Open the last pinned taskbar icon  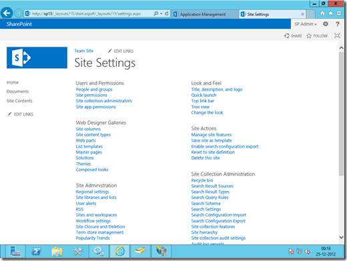click(x=161, y=252)
